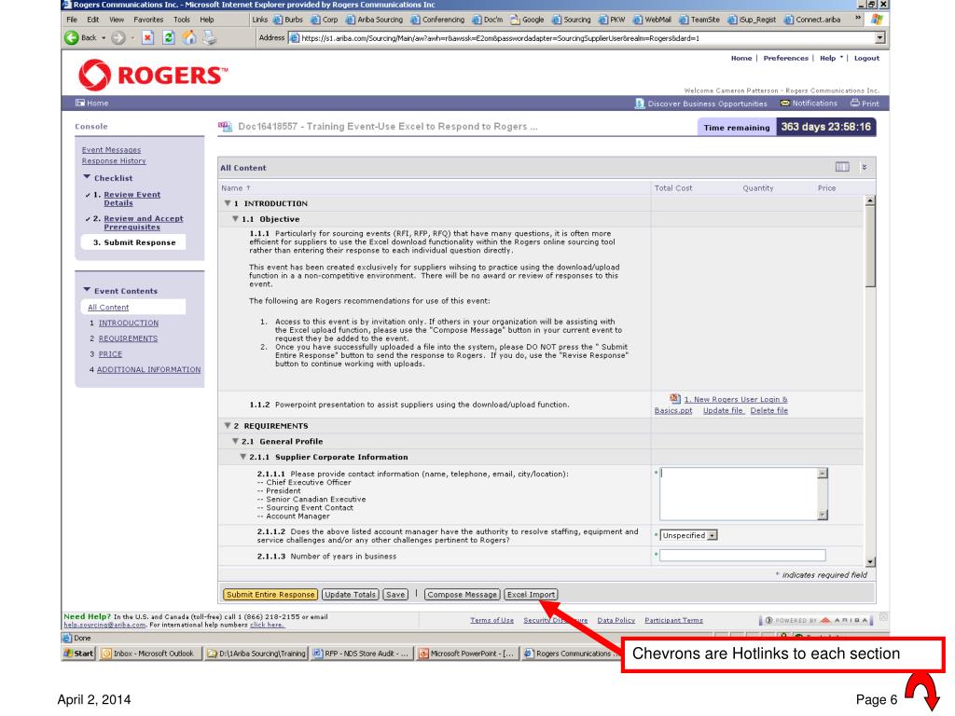Click Update Totals button
955x716 pixels.
click(x=351, y=594)
